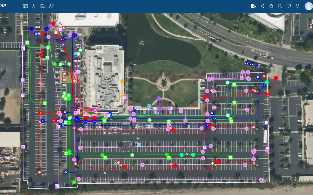Open the Search icon
This screenshot has width=313, height=195.
pos(280,6)
